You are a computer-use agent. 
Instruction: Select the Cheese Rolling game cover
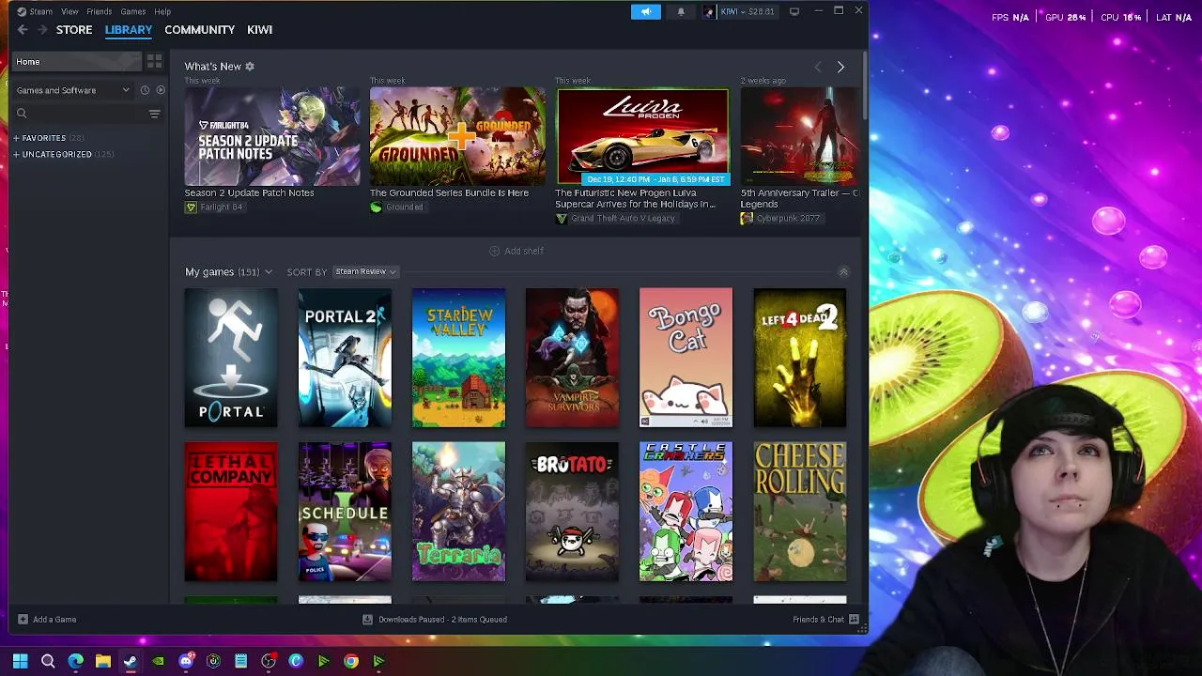pos(799,512)
